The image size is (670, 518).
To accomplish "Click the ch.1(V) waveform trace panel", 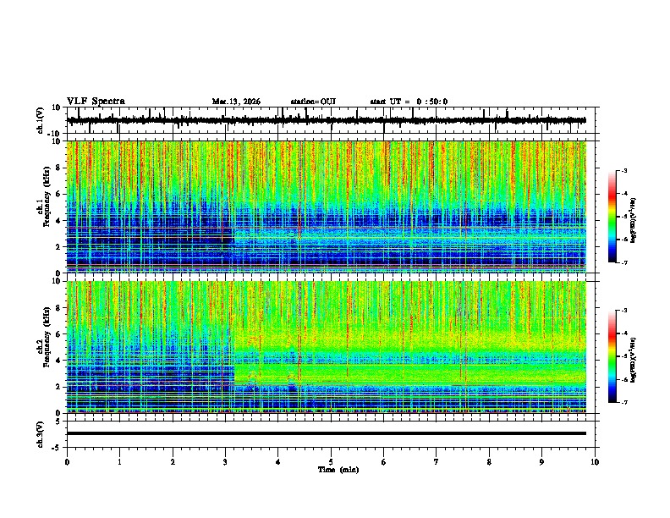I will (x=332, y=120).
